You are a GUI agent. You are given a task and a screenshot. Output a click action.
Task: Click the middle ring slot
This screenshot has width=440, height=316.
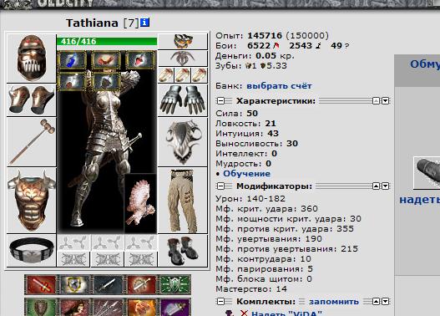(182, 75)
